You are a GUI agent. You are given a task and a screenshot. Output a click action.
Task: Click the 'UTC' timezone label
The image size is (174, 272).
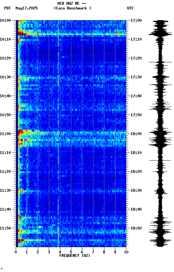(130, 8)
